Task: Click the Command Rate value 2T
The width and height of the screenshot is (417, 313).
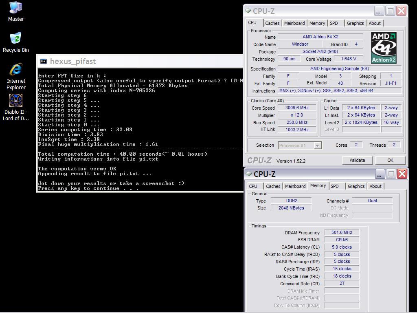Action: tap(342, 284)
